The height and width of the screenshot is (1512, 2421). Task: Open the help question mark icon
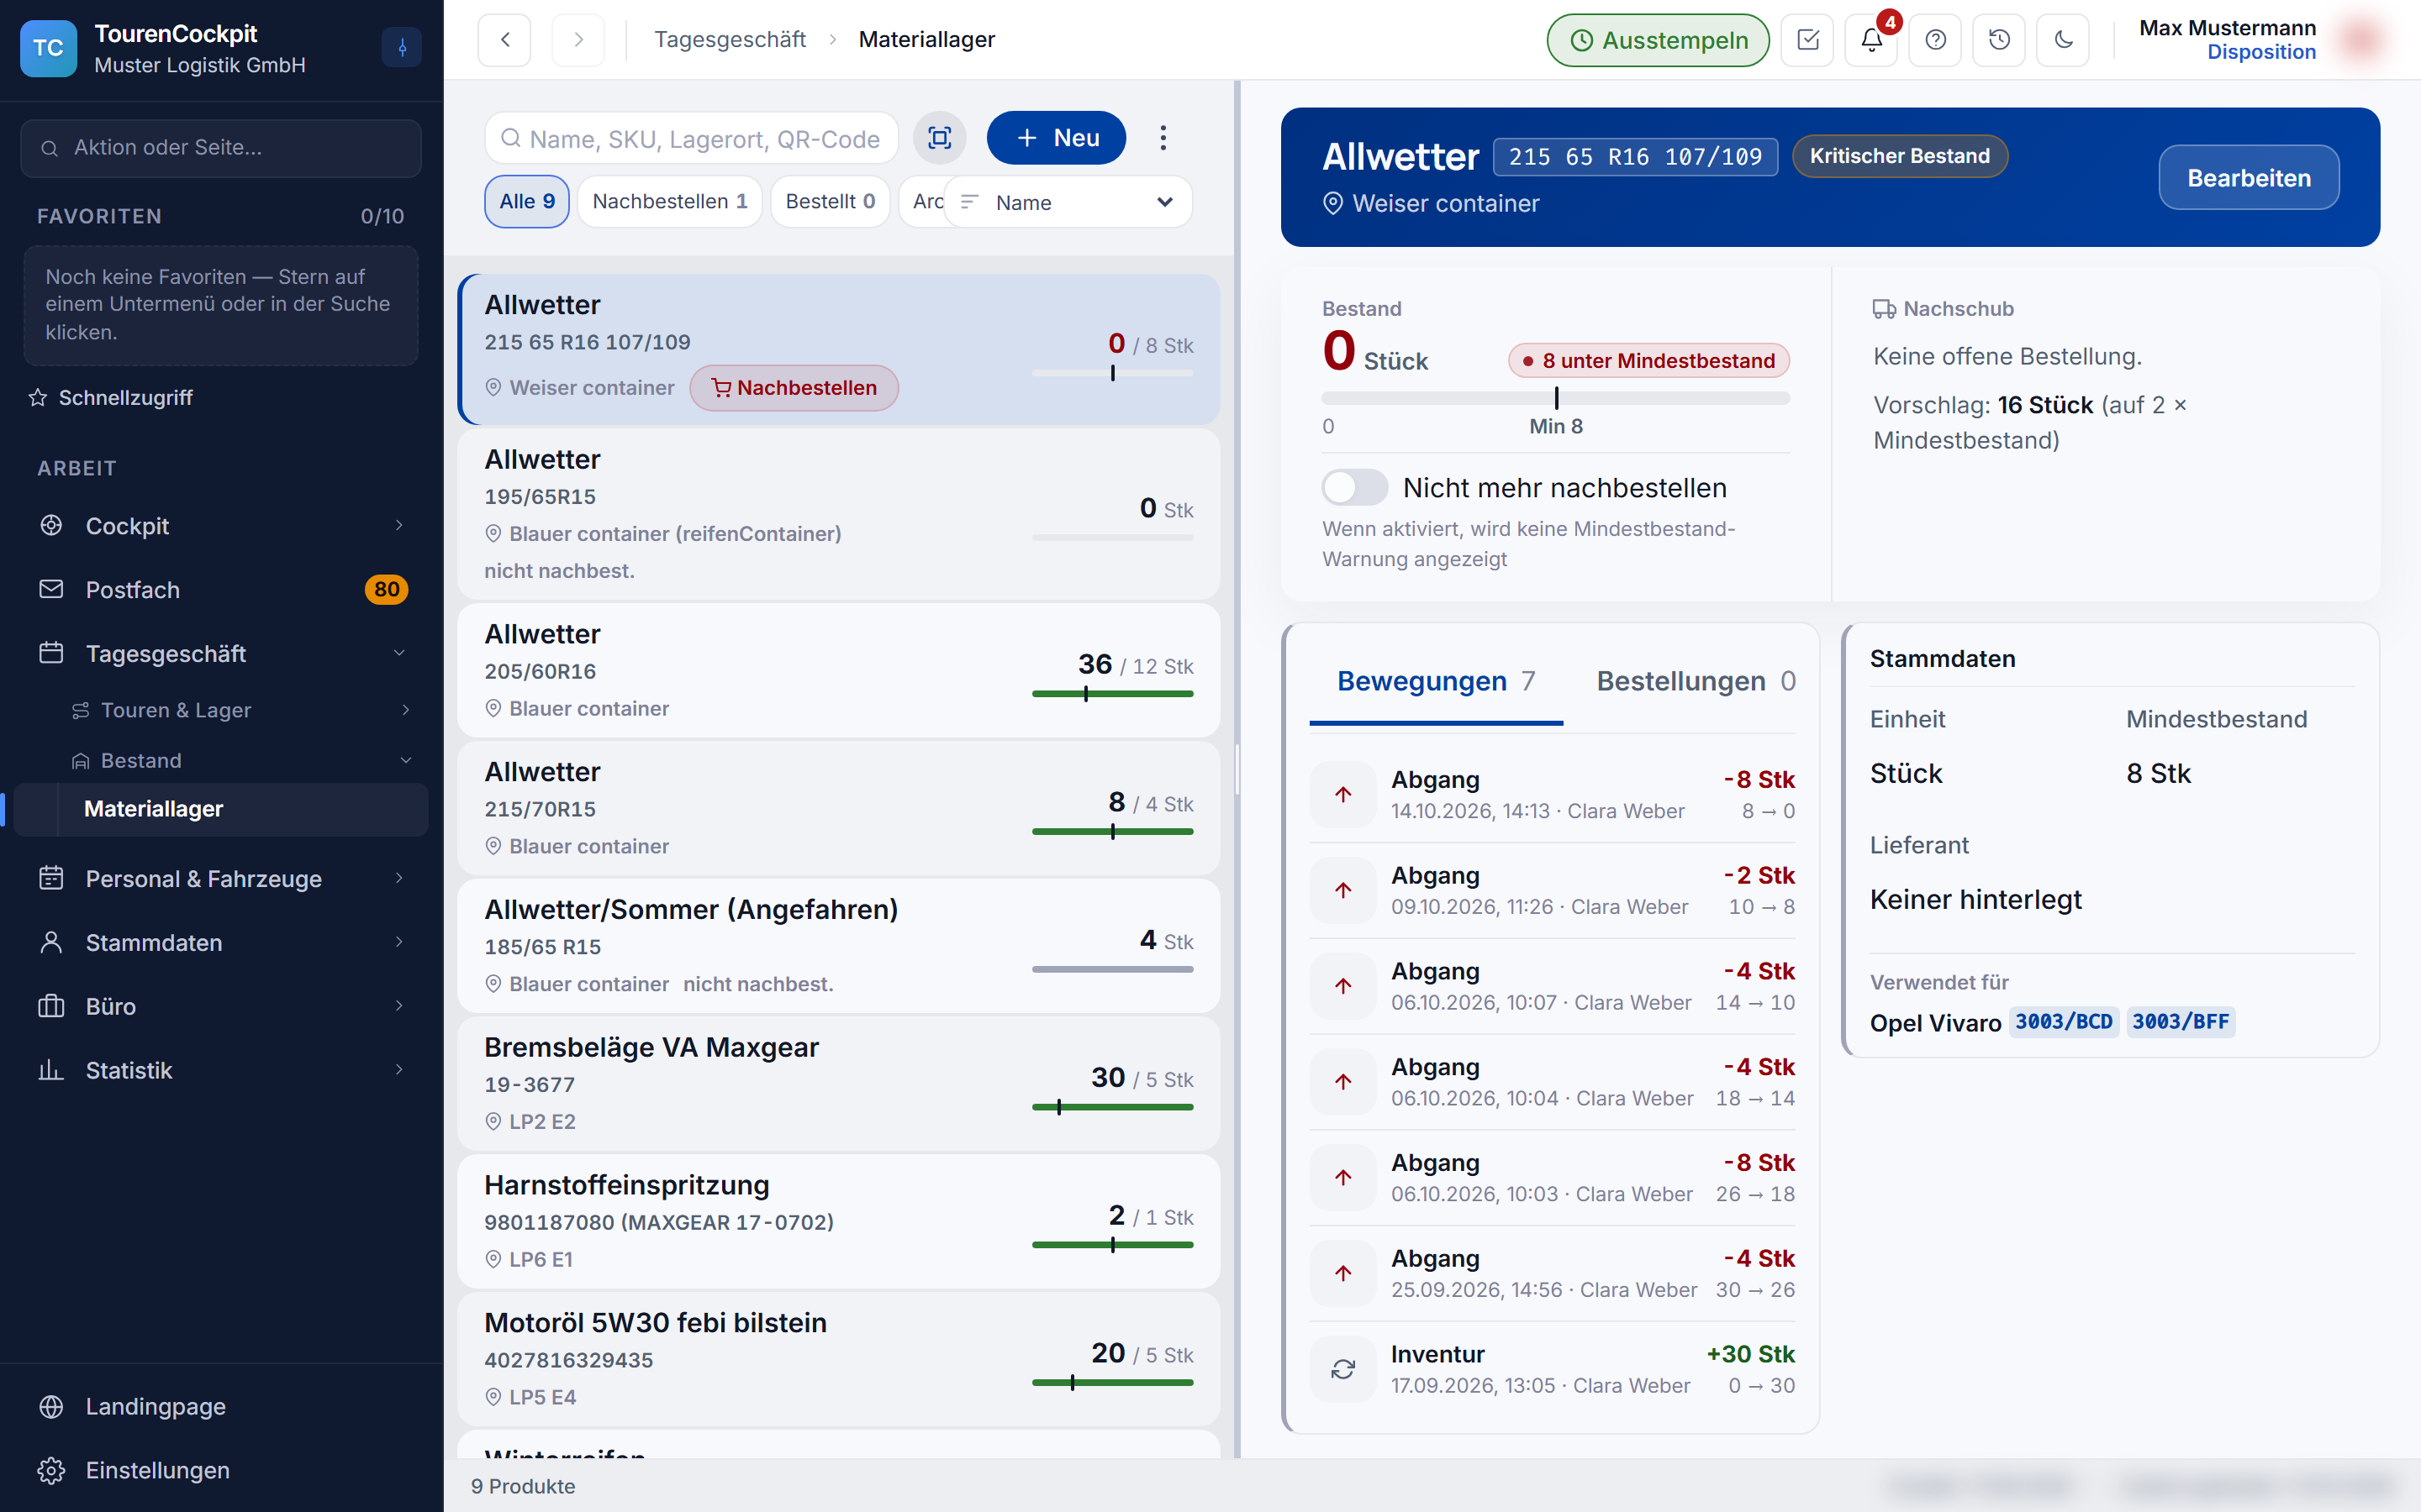pyautogui.click(x=1935, y=40)
